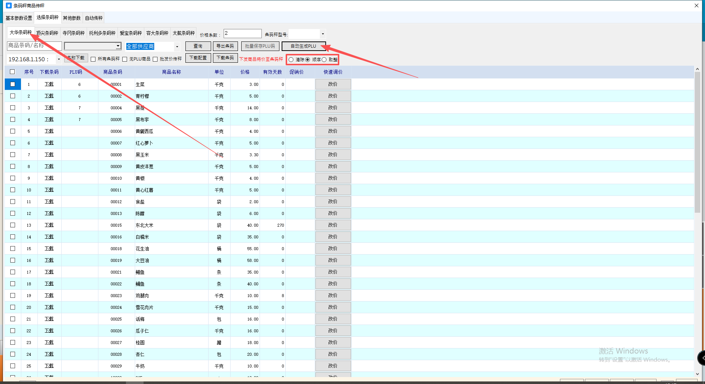
Task: Click 下载条码 button in the toolbar
Action: pyautogui.click(x=225, y=58)
